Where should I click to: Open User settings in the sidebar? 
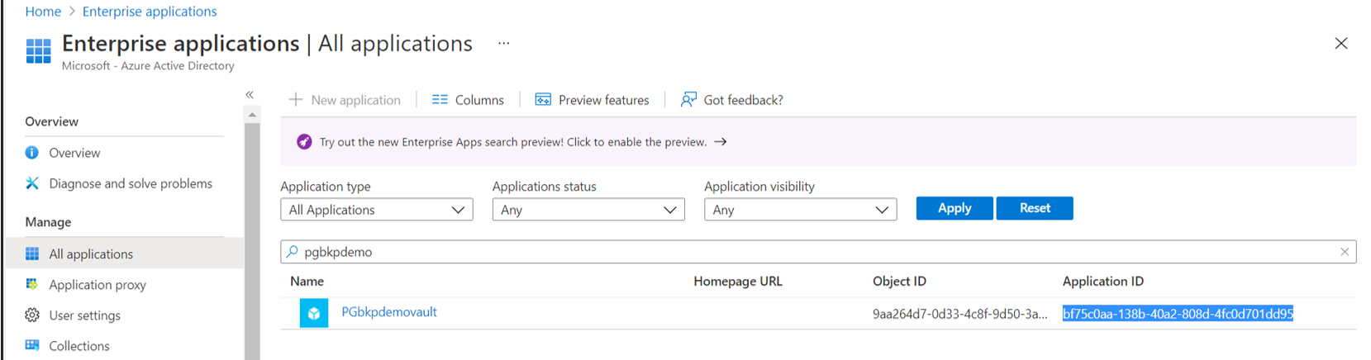(84, 315)
